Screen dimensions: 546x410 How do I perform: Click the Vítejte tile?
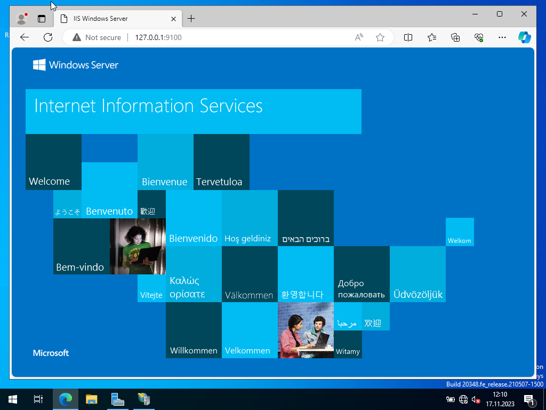151,288
